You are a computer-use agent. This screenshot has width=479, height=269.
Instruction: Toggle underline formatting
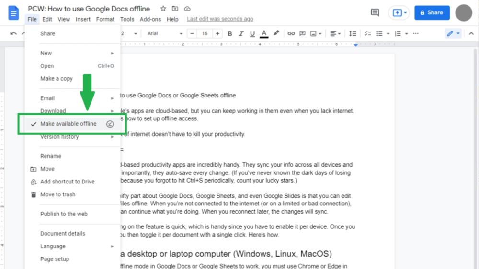(252, 33)
